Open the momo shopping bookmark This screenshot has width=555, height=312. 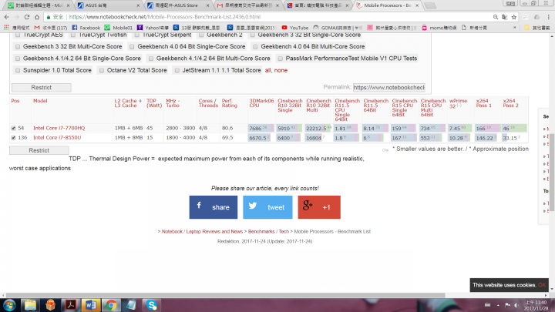tap(439, 28)
